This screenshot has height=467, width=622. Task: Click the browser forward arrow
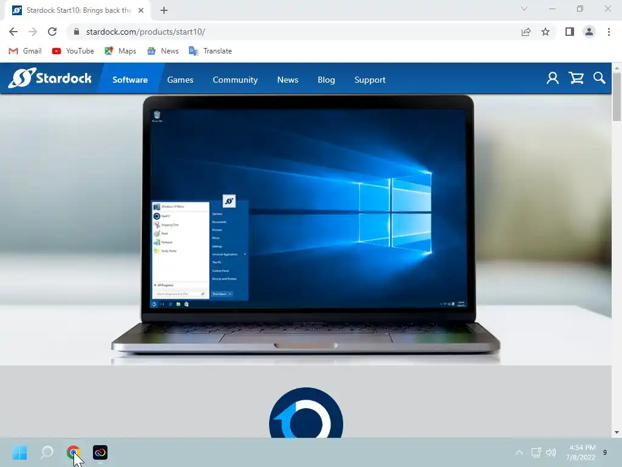33,32
